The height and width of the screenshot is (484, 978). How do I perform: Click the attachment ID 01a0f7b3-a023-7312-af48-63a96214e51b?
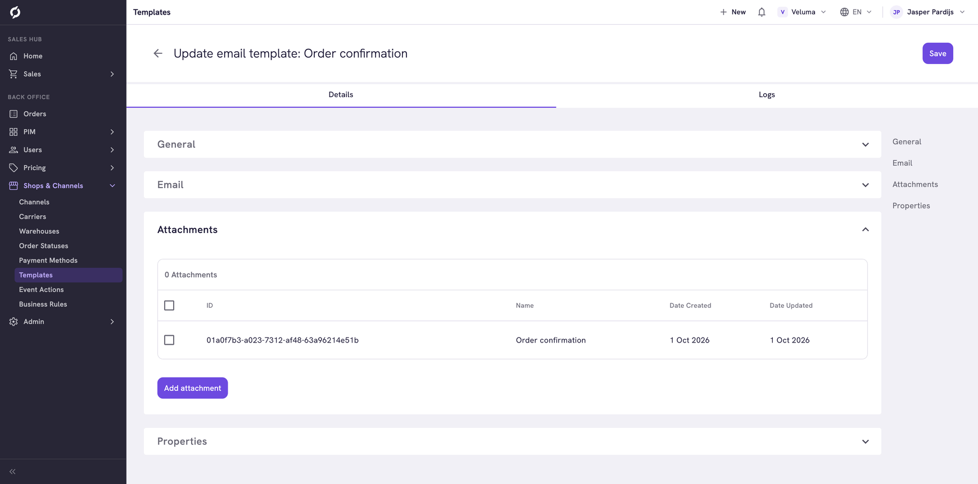click(282, 340)
